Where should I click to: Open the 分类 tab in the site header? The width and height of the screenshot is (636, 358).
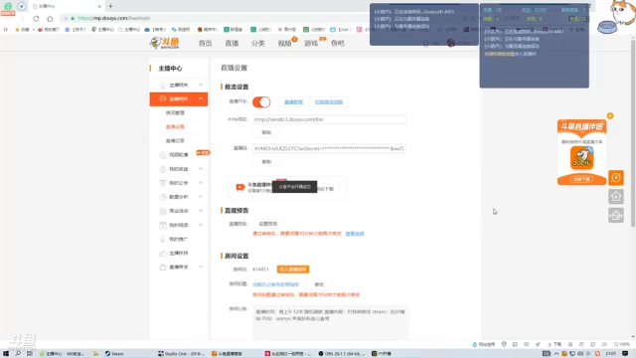pyautogui.click(x=258, y=43)
